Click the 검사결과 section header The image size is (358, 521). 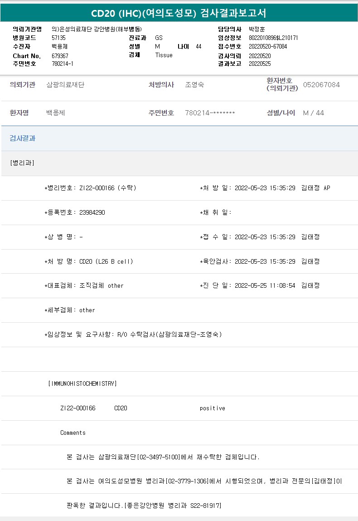click(x=23, y=138)
